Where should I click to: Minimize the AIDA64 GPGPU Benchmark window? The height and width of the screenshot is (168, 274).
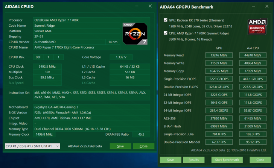pyautogui.click(x=254, y=6)
